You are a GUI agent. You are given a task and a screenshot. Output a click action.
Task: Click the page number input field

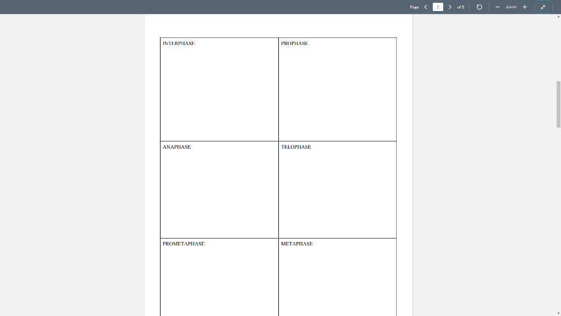[438, 7]
